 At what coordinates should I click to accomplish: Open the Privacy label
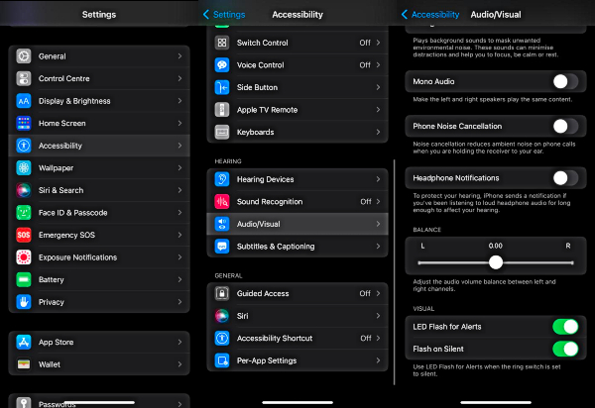coord(52,302)
